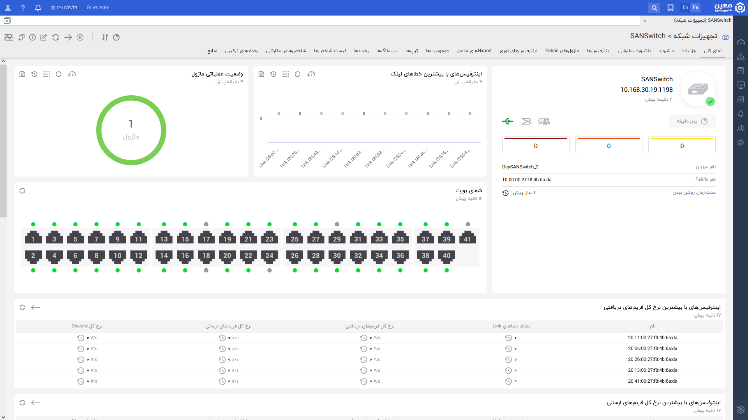Click the sort arrows icon in the page toolbar
The image size is (748, 420).
(x=105, y=37)
